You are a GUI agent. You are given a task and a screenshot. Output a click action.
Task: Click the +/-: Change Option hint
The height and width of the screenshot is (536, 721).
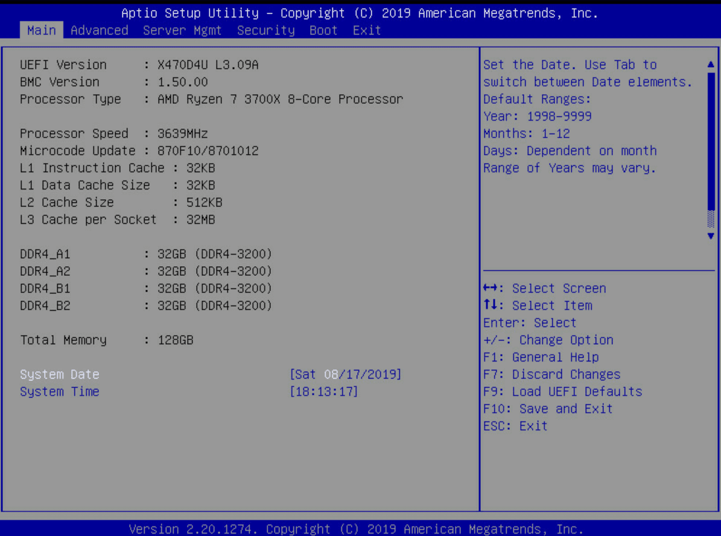coord(548,340)
